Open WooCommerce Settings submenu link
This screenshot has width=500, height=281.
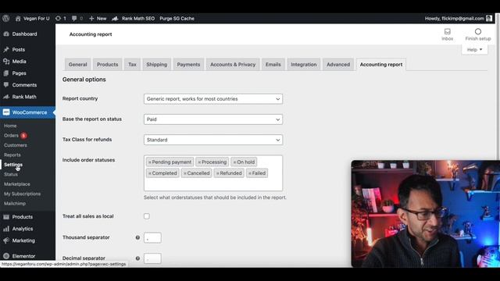click(13, 165)
